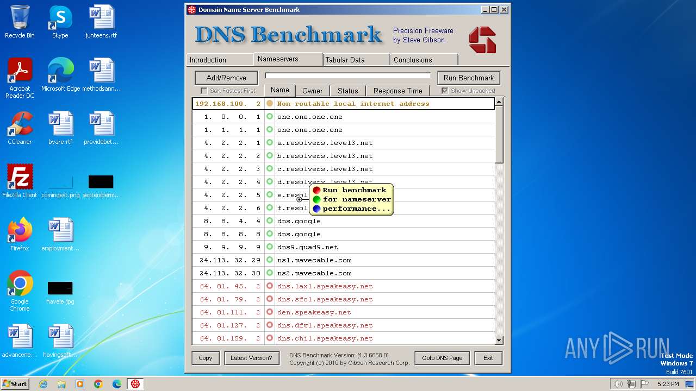Select the Non-routable local internet address row
The height and width of the screenshot is (391, 696).
coord(344,104)
